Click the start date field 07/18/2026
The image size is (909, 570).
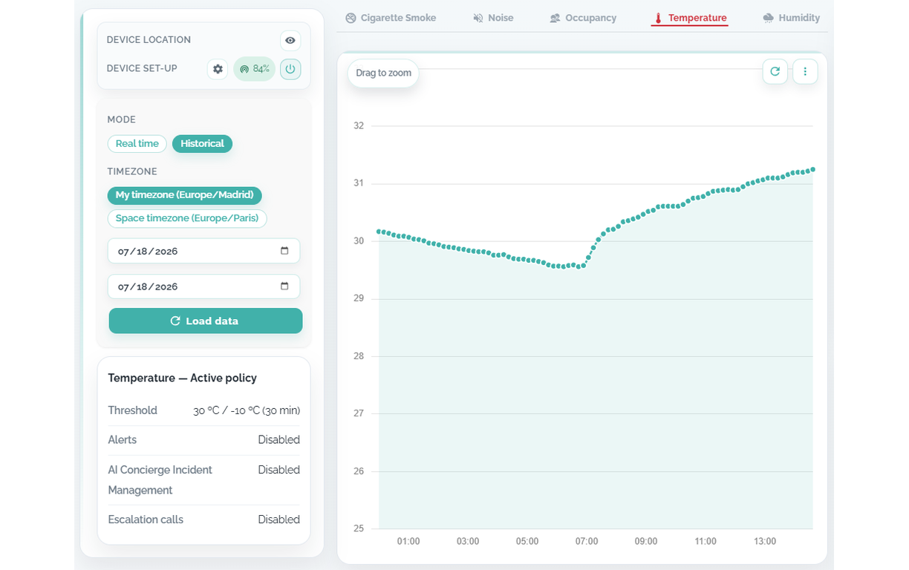pyautogui.click(x=204, y=251)
